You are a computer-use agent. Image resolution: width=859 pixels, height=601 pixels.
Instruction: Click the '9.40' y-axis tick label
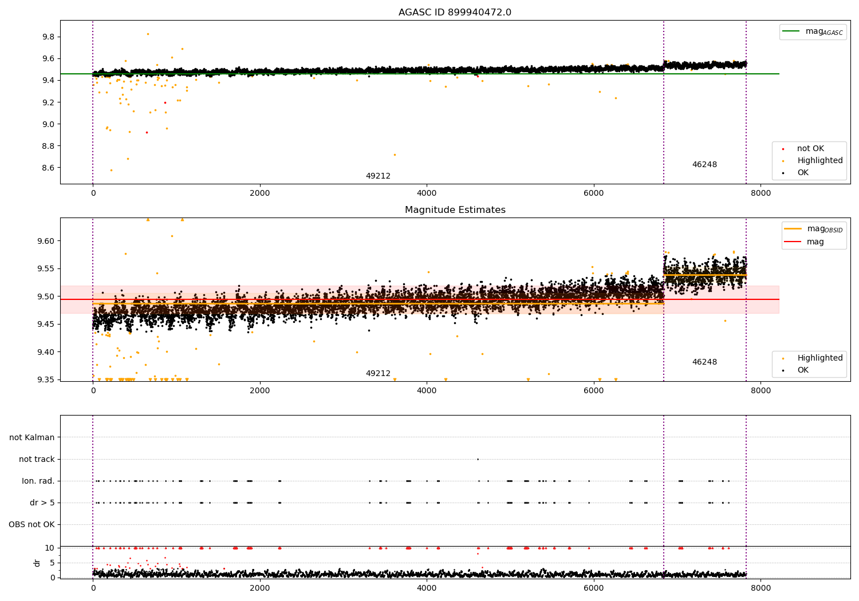[x=46, y=353]
